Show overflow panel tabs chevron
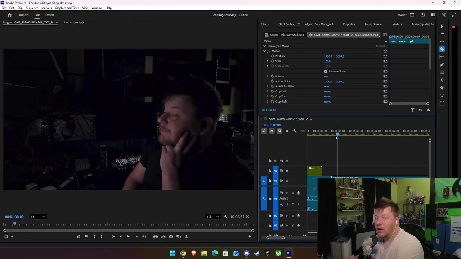Image resolution: width=461 pixels, height=259 pixels. tap(433, 24)
